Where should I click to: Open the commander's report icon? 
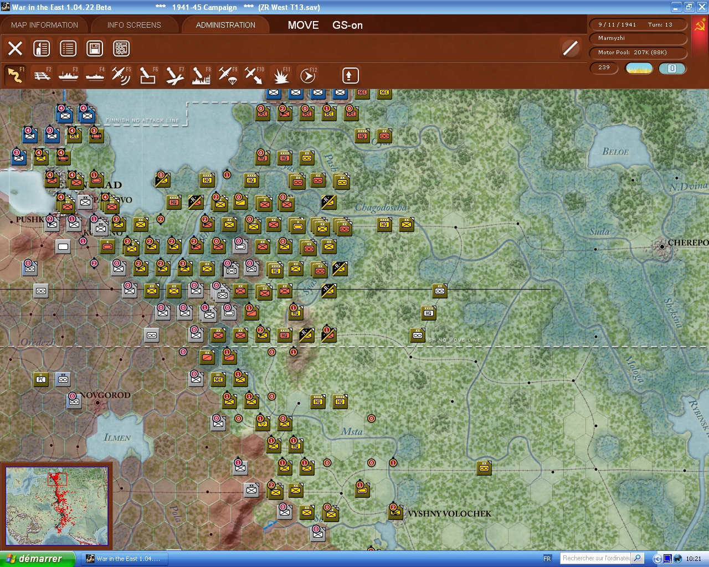coord(42,48)
